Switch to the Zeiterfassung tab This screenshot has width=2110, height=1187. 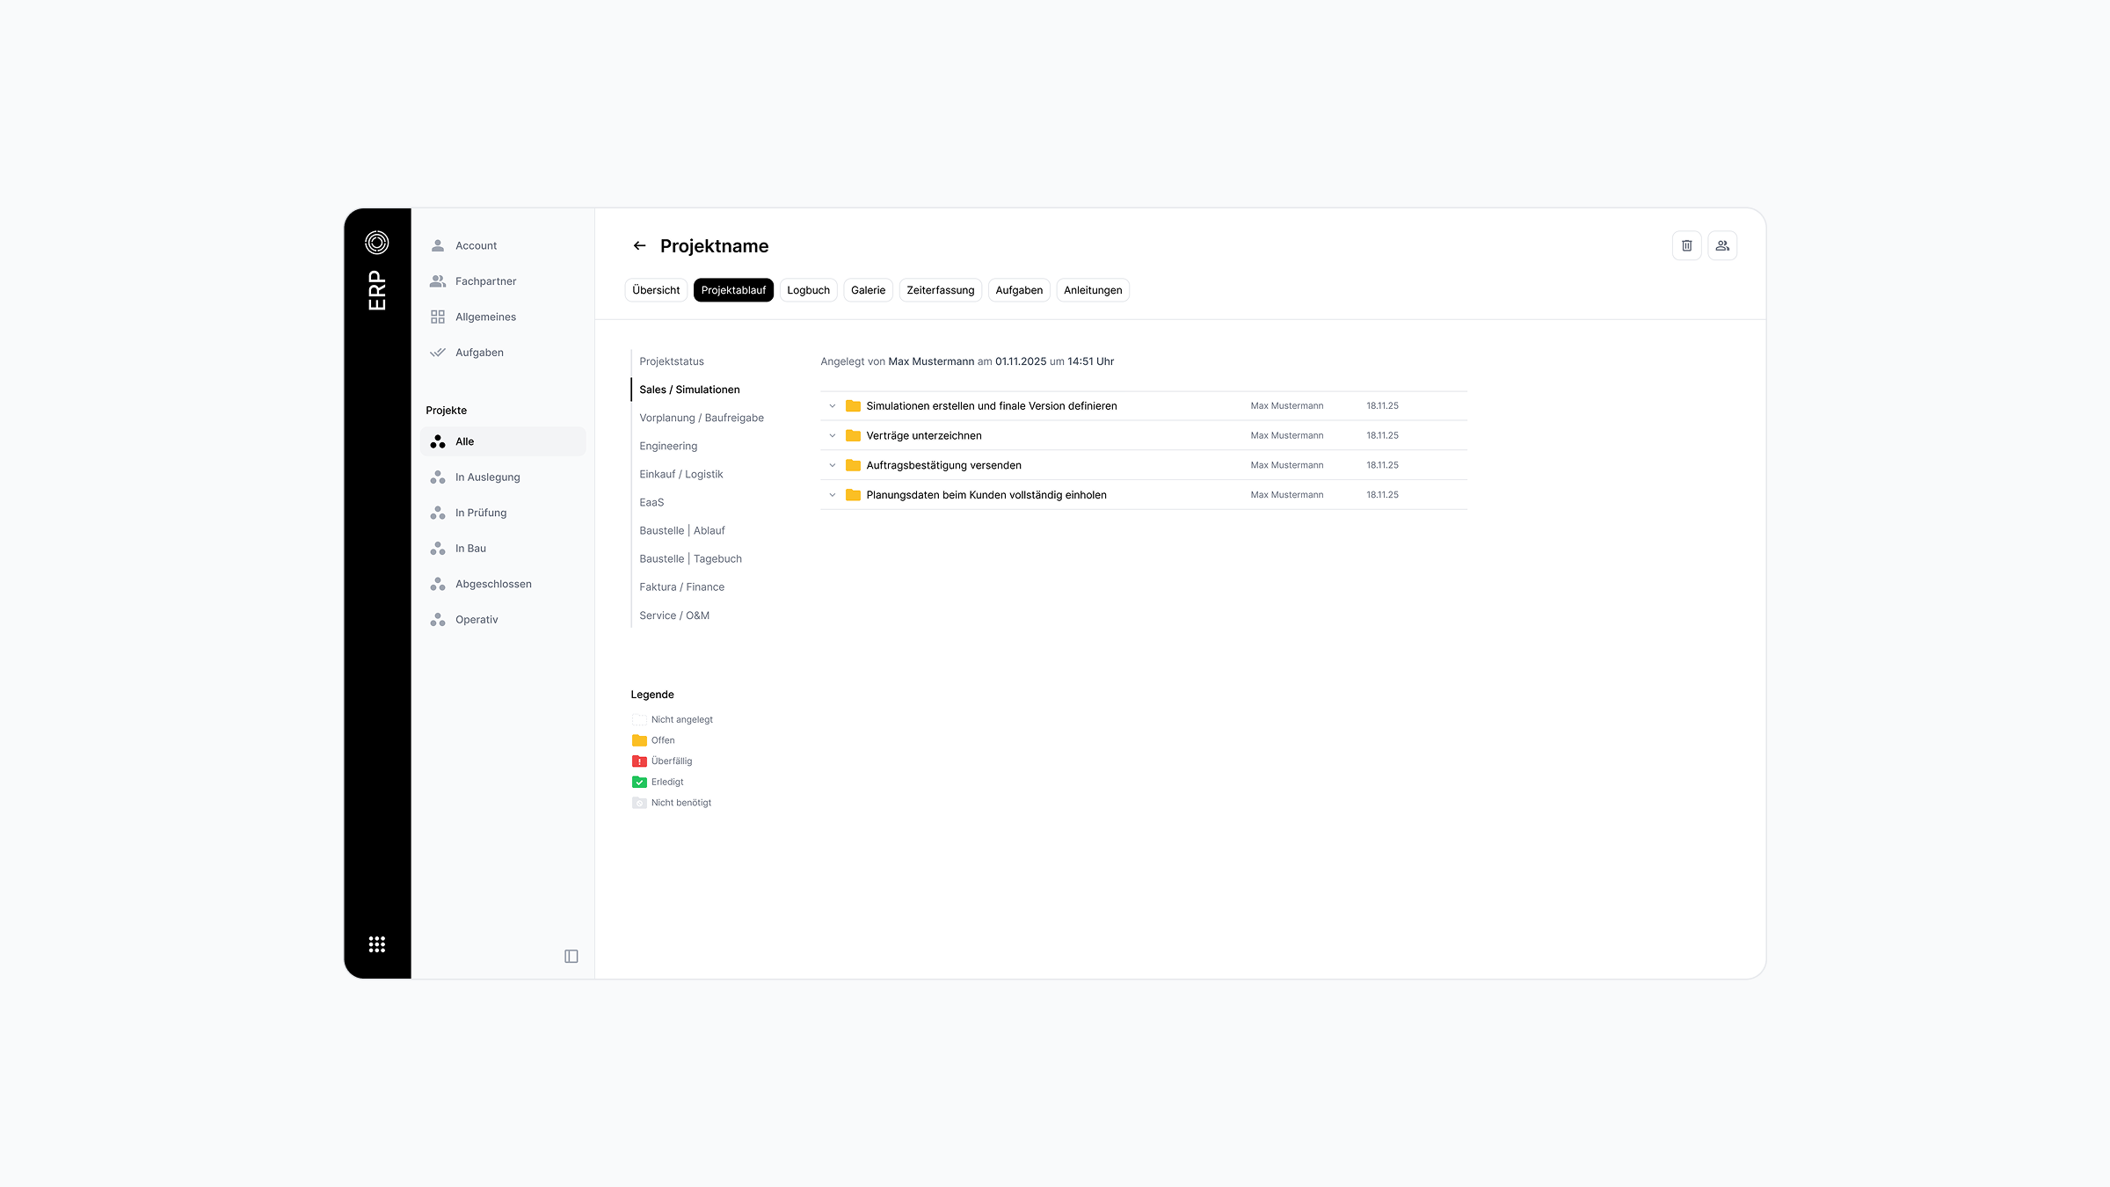click(940, 290)
